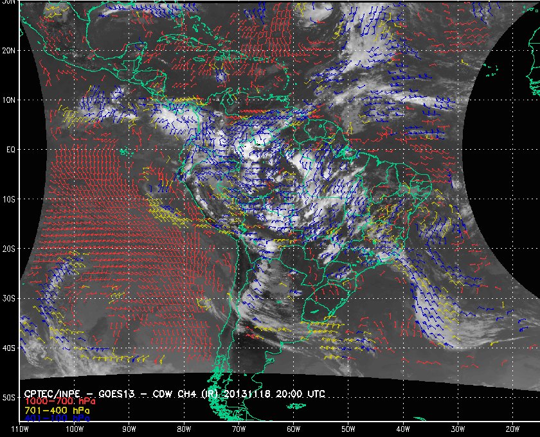540x437 pixels.
Task: Click the 80W longitude label
Action: pos(184,429)
